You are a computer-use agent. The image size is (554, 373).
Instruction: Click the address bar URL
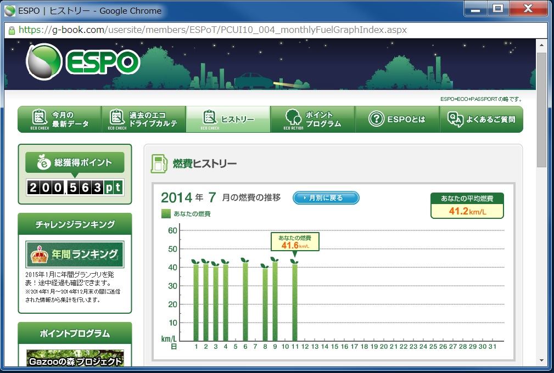(x=212, y=30)
